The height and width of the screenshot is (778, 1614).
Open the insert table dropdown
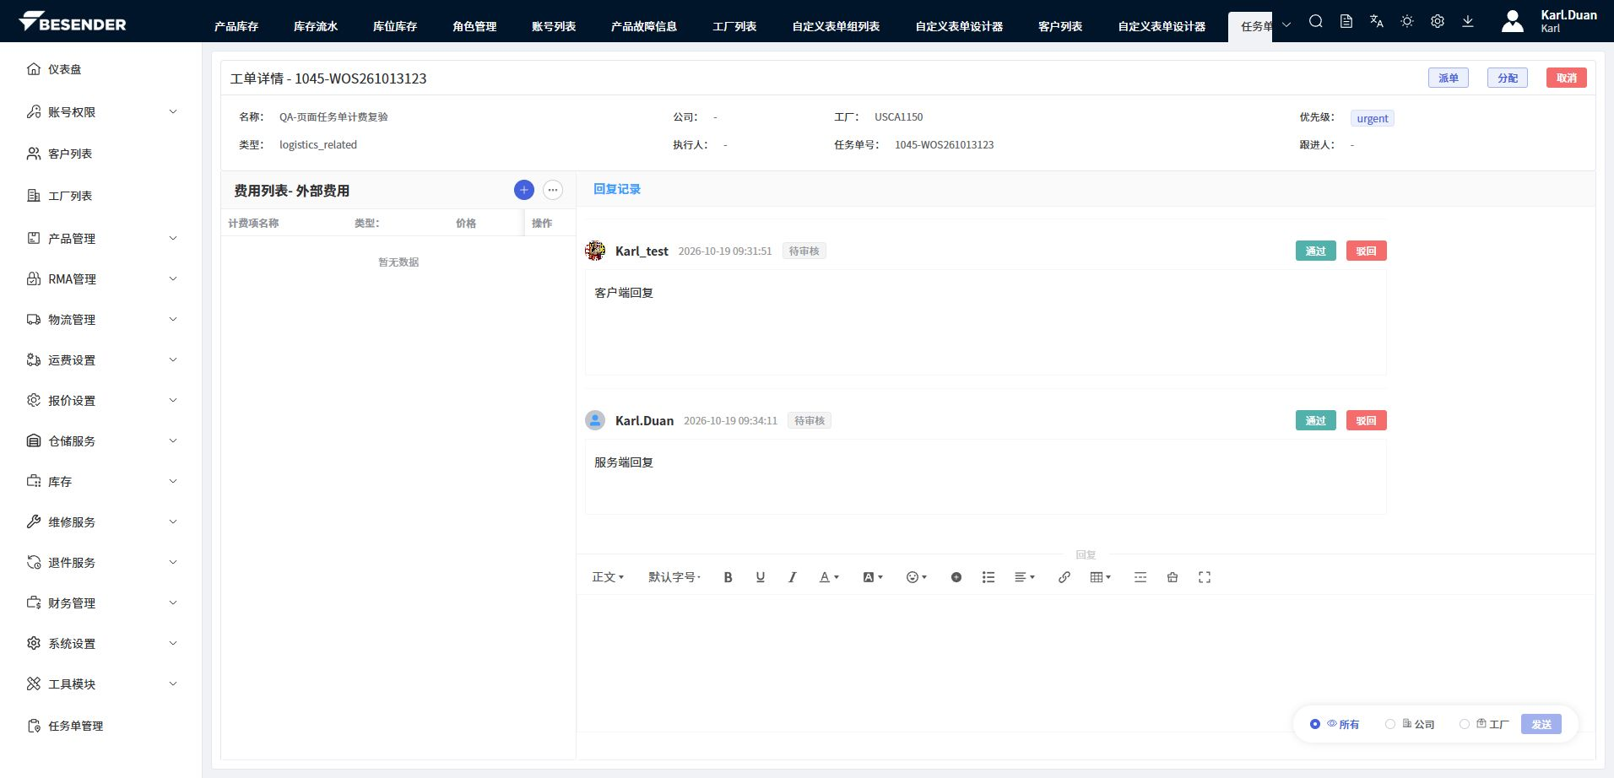(1101, 577)
